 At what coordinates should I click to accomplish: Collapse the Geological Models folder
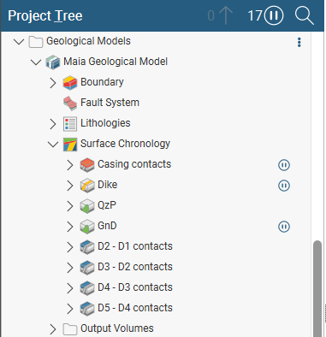(19, 42)
